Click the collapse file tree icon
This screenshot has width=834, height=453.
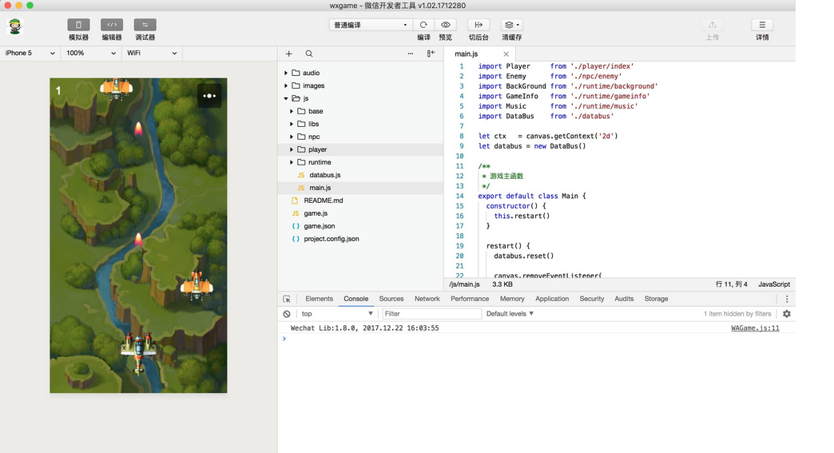431,54
